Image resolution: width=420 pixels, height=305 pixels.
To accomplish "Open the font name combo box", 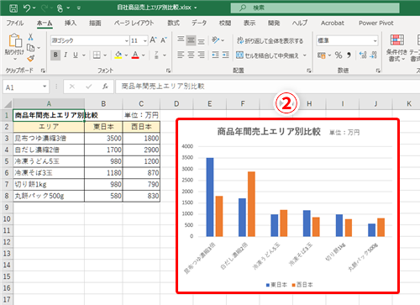I will pos(90,41).
